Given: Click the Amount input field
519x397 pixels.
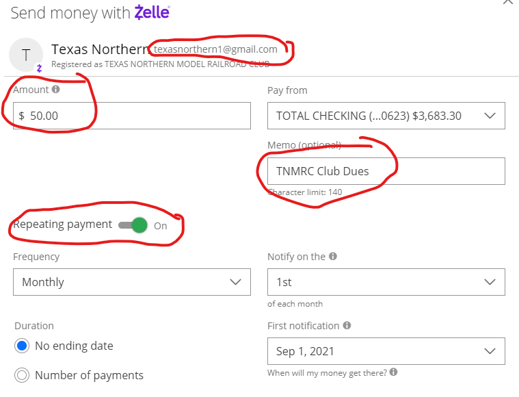Looking at the screenshot, I should coord(132,116).
